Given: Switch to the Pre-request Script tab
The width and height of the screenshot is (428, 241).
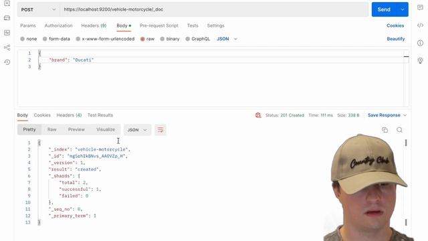Looking at the screenshot, I should (x=159, y=25).
